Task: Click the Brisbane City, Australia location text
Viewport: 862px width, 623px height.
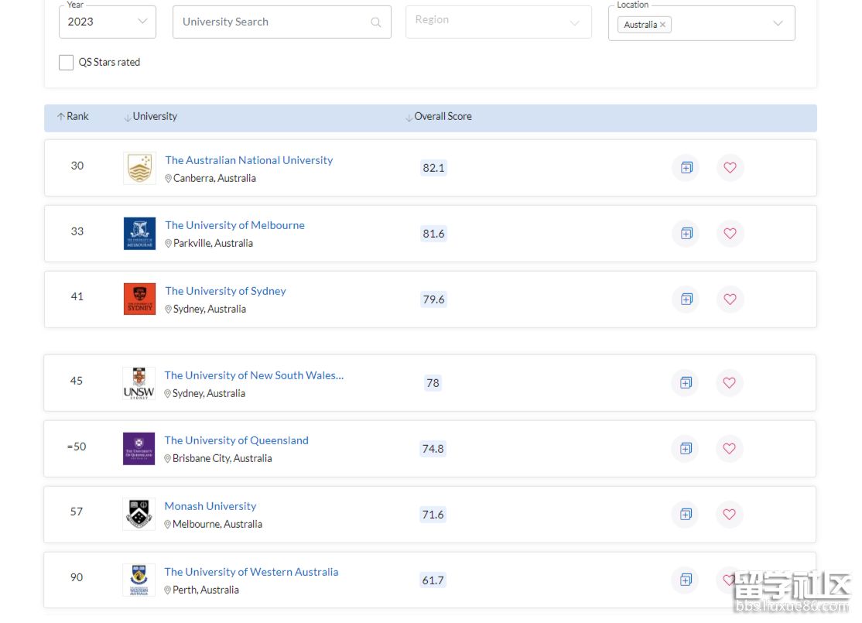Action: pyautogui.click(x=222, y=459)
